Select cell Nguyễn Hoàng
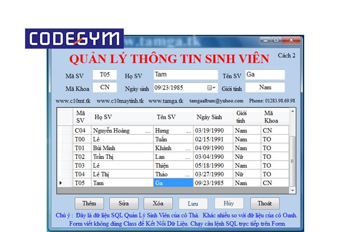349x232 pixels. pos(122,130)
